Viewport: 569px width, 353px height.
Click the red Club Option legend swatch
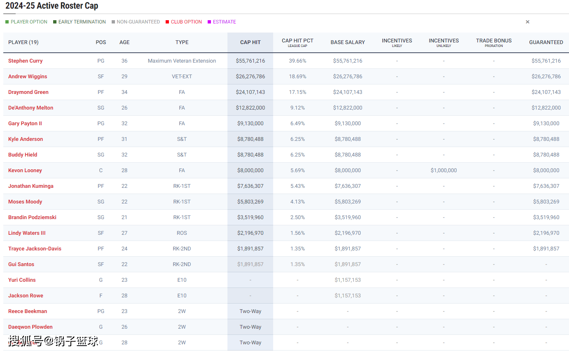[167, 22]
